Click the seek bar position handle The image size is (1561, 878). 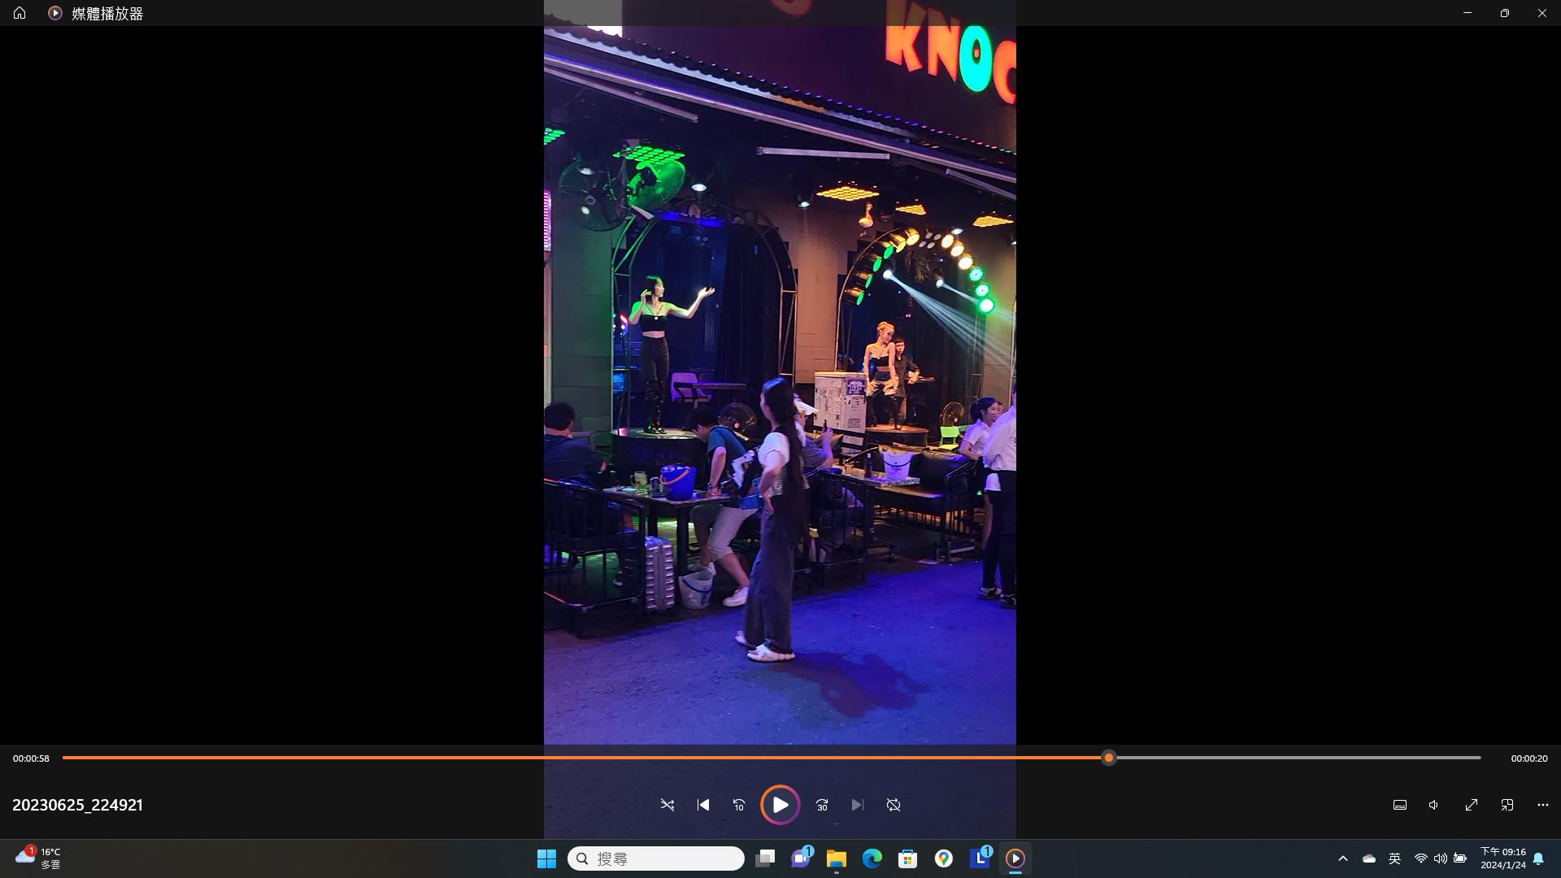click(1109, 758)
